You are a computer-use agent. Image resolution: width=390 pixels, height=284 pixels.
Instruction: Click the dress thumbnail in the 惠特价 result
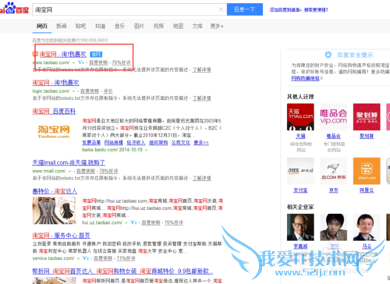pyautogui.click(x=54, y=211)
